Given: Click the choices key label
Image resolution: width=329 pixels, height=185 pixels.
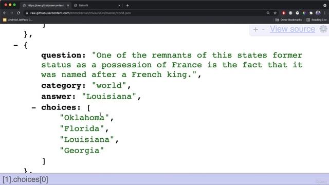Looking at the screenshot, I should click(x=61, y=107).
